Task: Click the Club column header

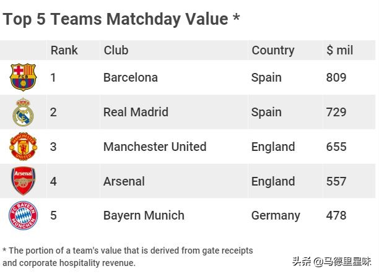Action: pyautogui.click(x=116, y=50)
